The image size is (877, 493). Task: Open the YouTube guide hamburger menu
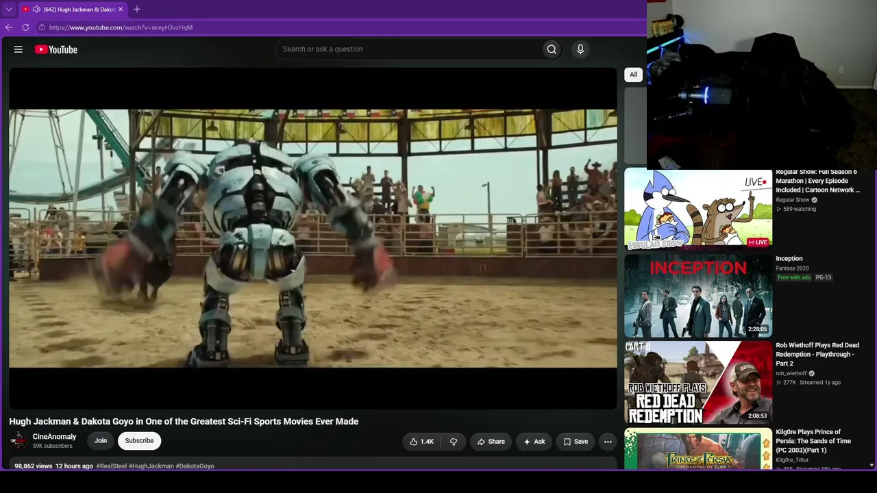point(18,49)
